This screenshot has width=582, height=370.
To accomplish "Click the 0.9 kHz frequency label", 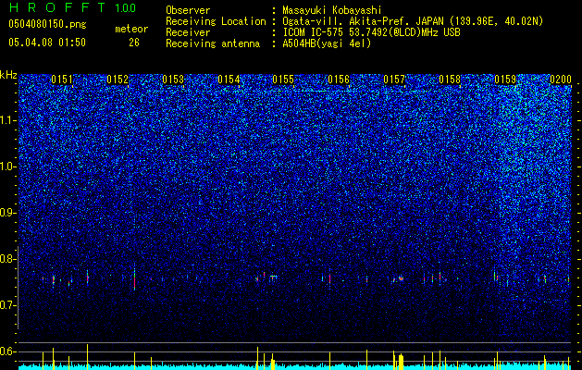I will [x=8, y=213].
